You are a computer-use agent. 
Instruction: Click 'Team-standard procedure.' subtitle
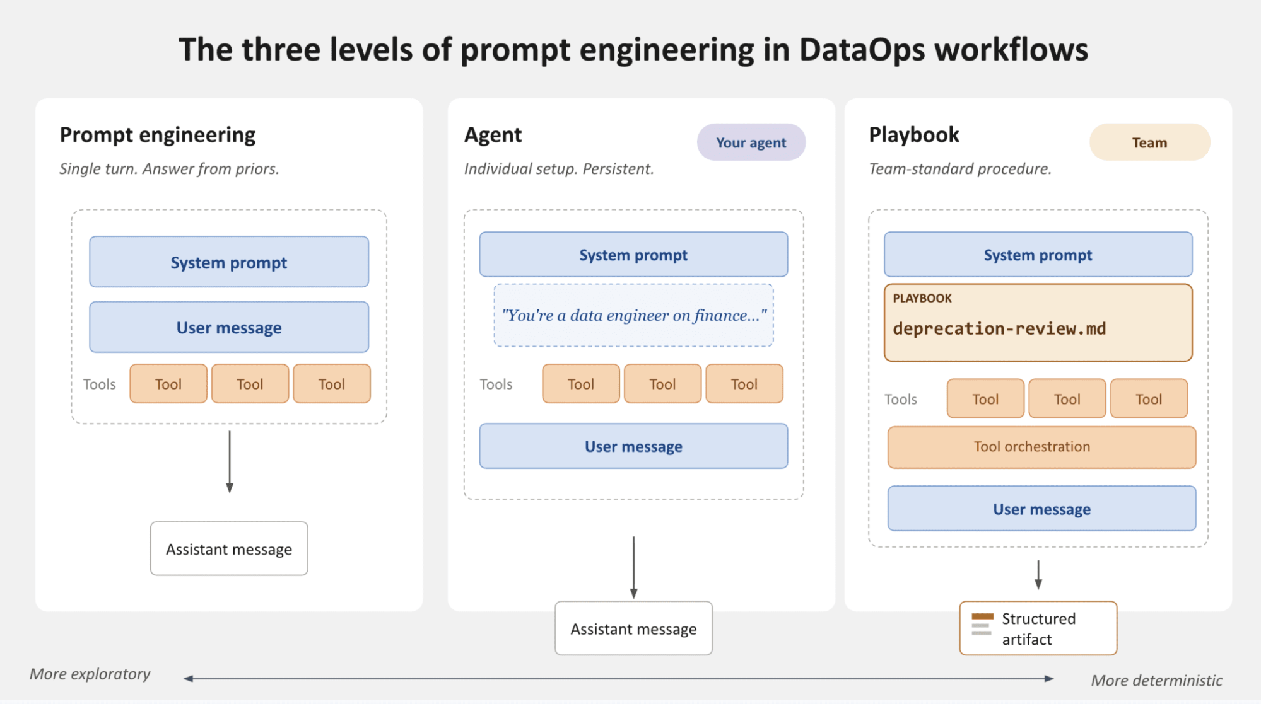[x=960, y=169]
